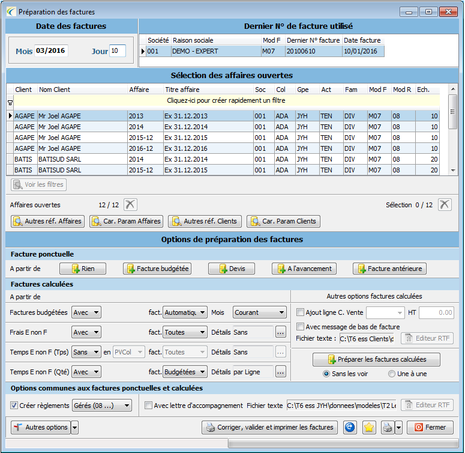Click the bas de facture Fichier texte path field

point(367,338)
